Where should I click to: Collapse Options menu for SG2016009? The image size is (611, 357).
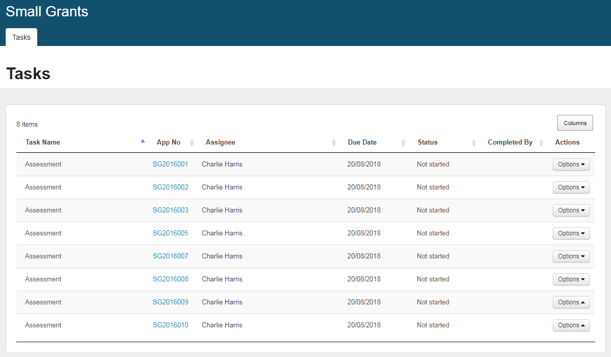(571, 302)
